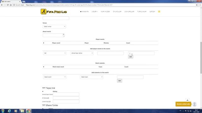Open KUPA MÜZESİ menu item
The height and width of the screenshot is (113, 202).
pos(105,12)
